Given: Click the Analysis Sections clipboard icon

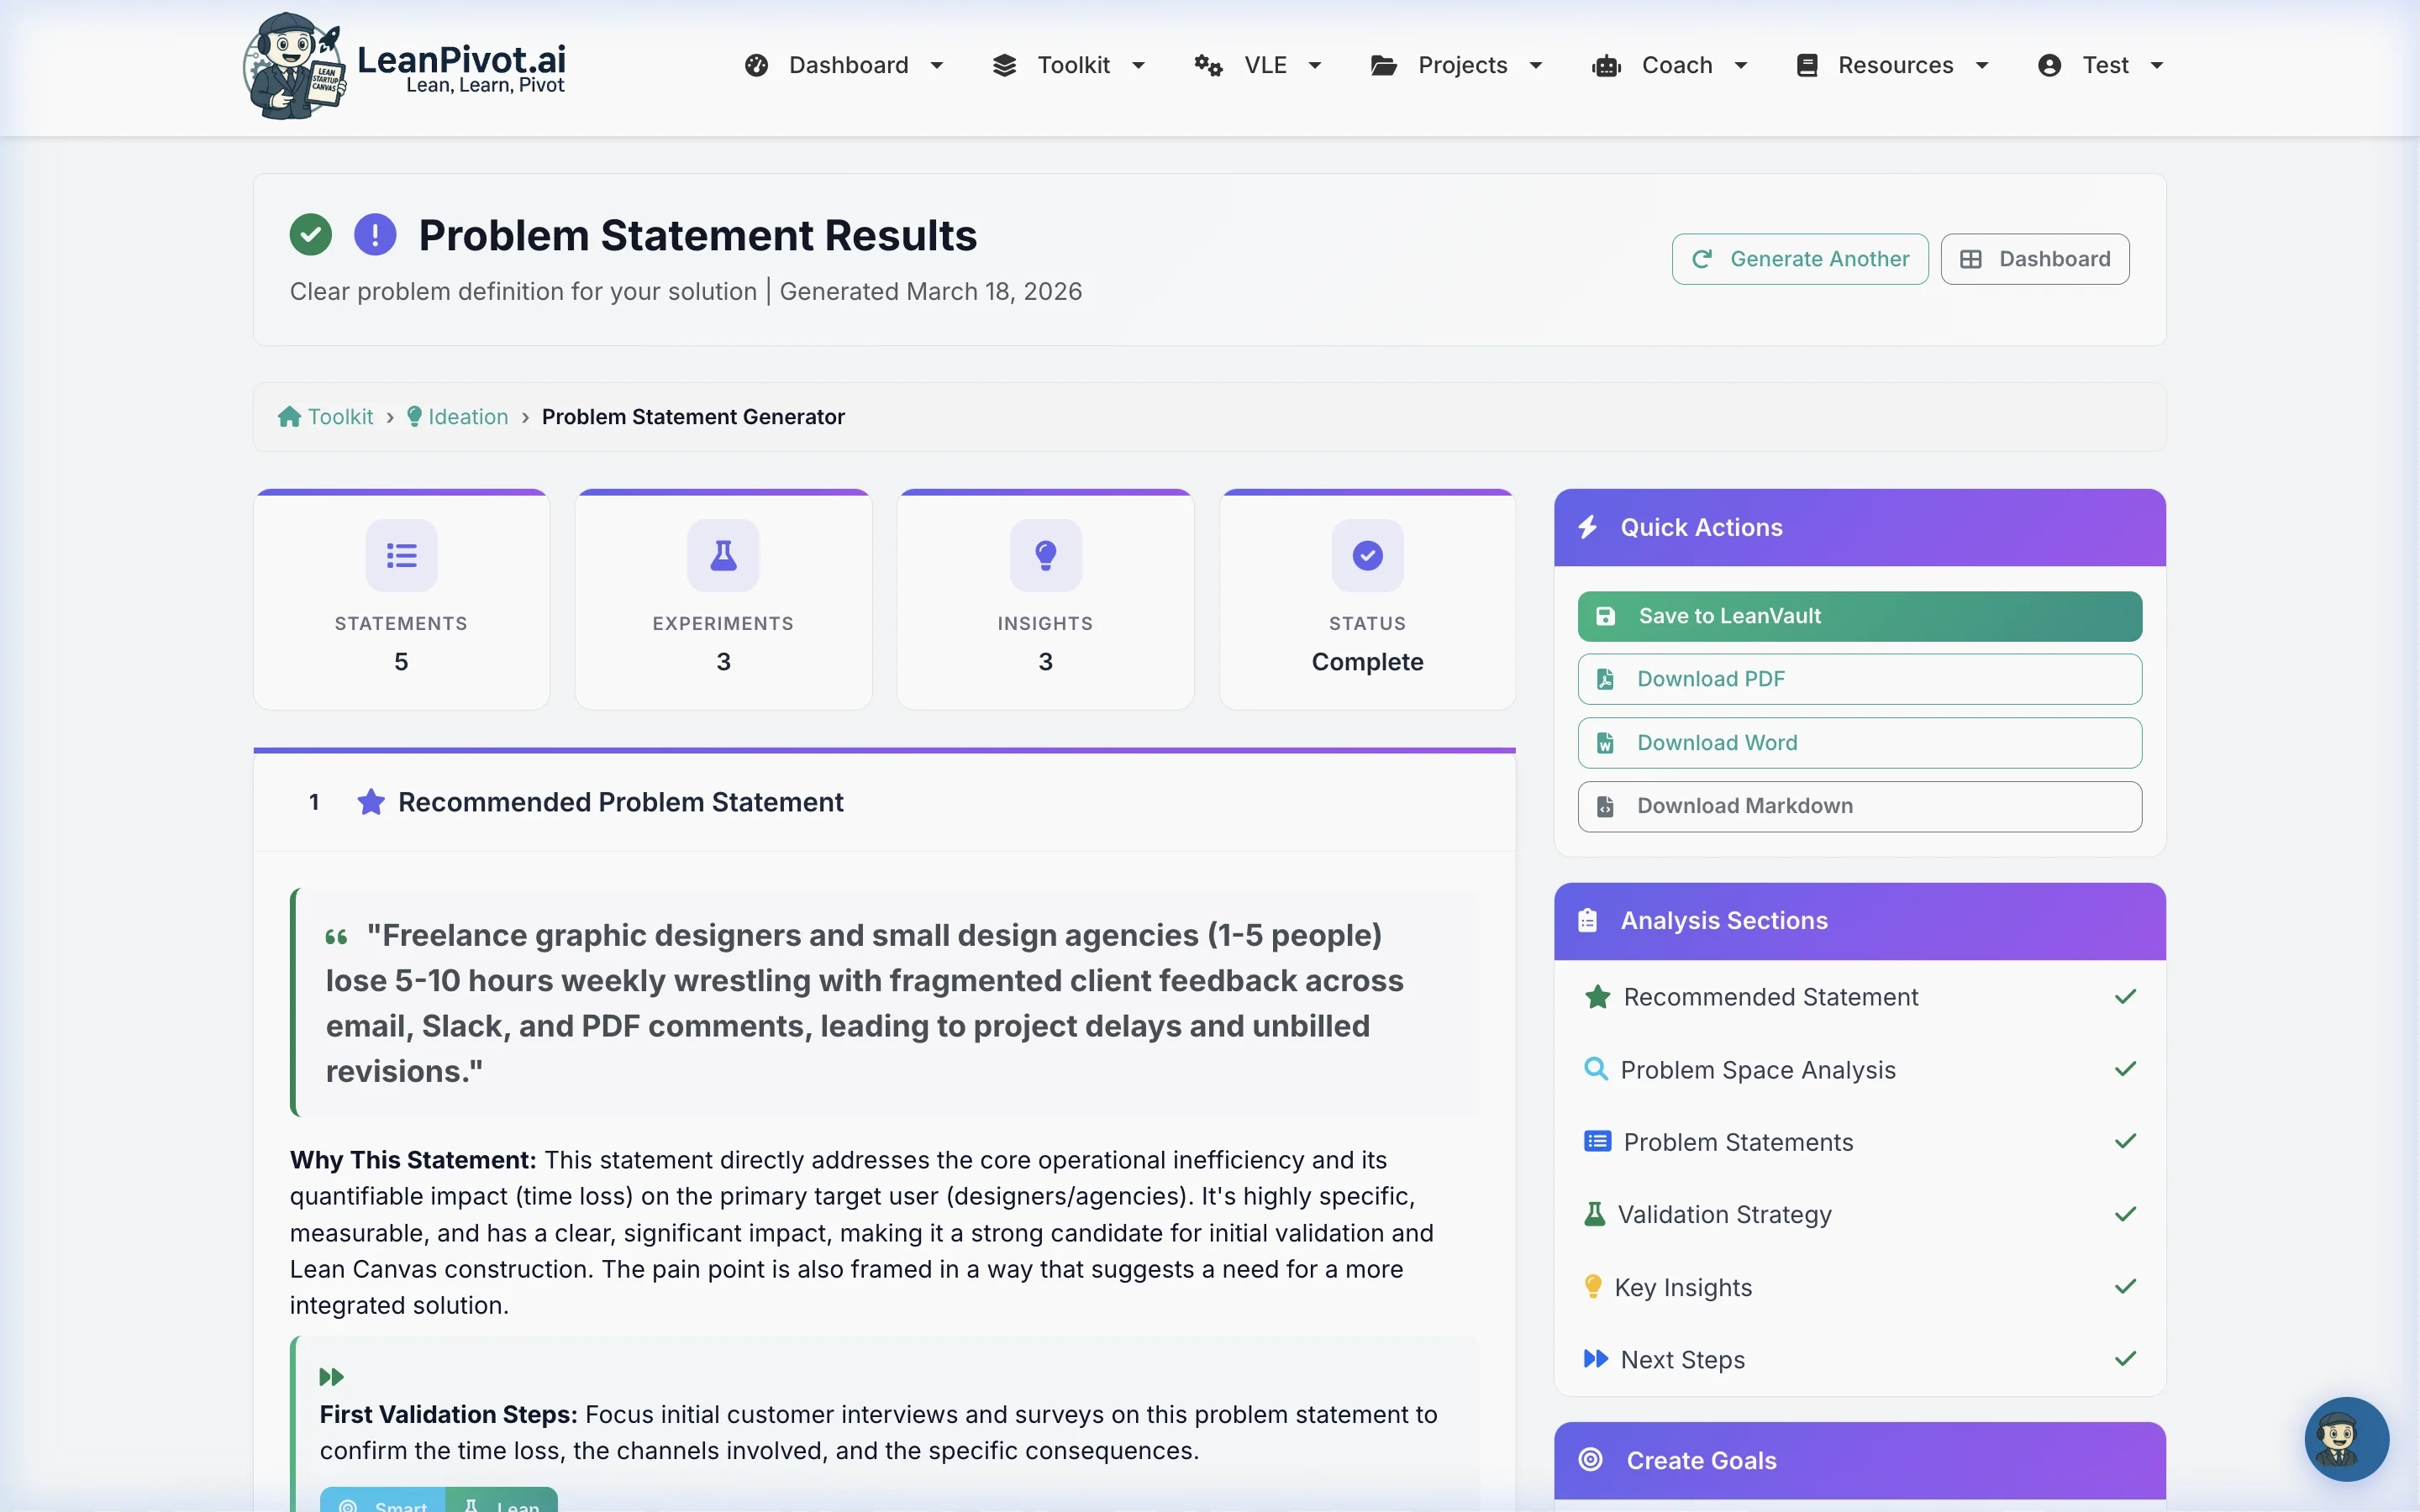Looking at the screenshot, I should point(1588,920).
